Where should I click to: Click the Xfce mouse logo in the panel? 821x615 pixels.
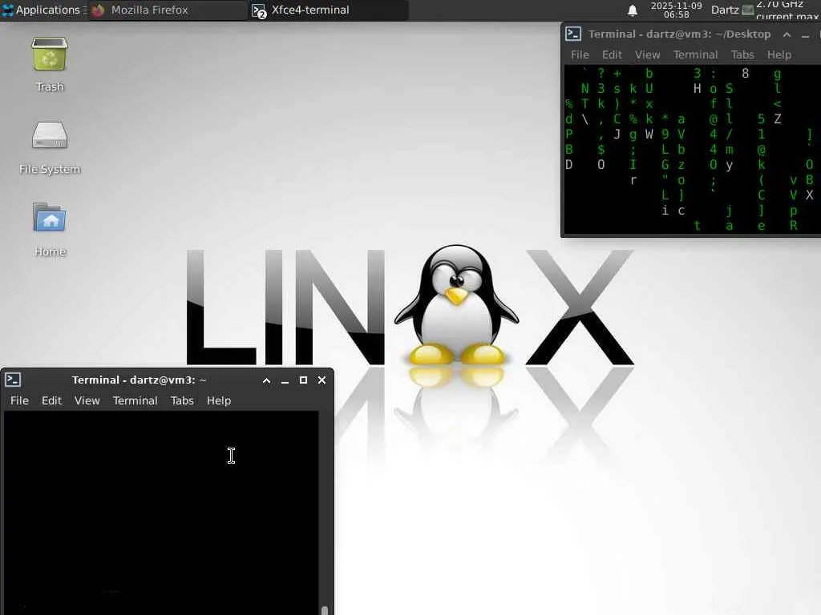(x=7, y=10)
